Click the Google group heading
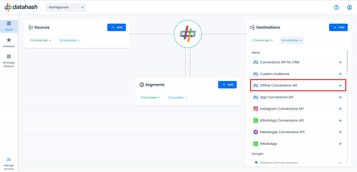 pos(257,154)
